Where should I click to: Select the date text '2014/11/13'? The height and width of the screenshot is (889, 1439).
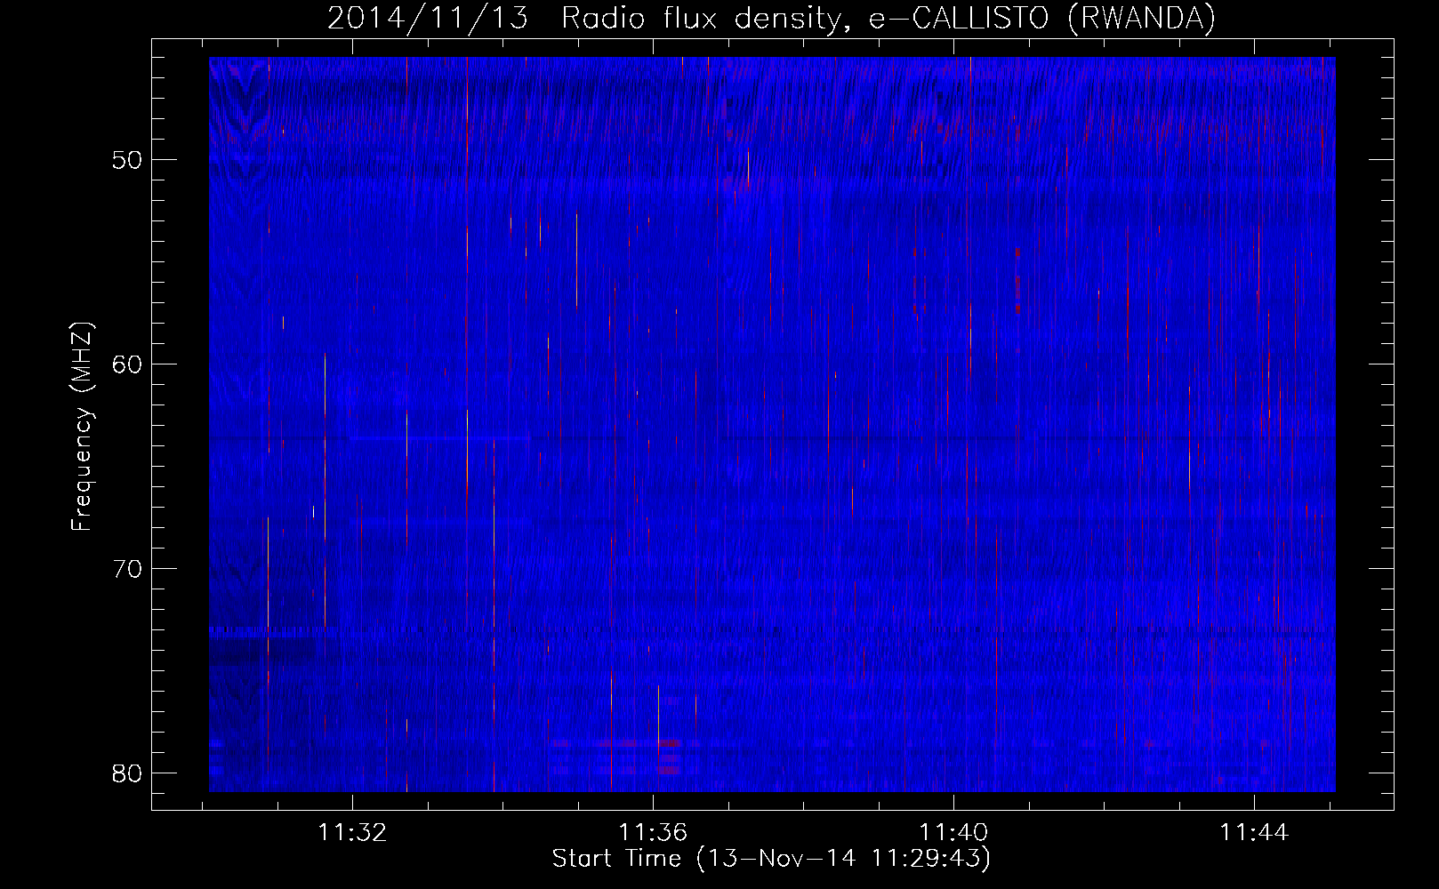pos(428,18)
